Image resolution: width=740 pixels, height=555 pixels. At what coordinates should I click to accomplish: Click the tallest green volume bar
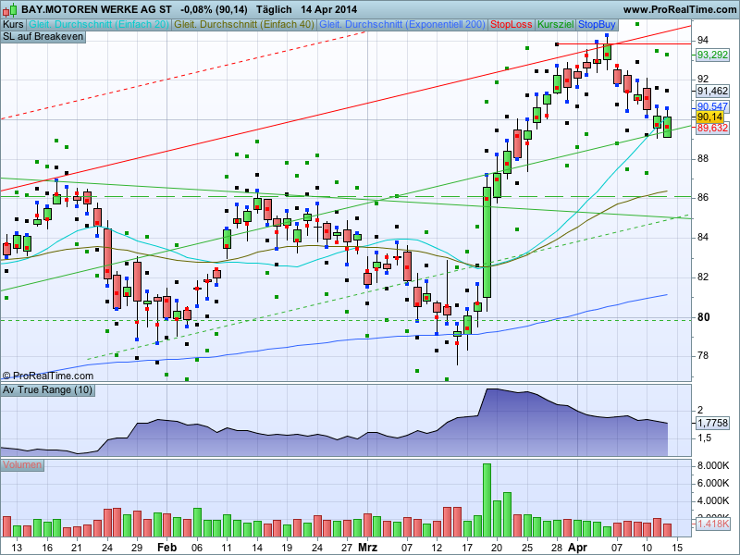pos(487,500)
